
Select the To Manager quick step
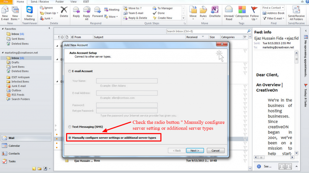tap(163, 8)
